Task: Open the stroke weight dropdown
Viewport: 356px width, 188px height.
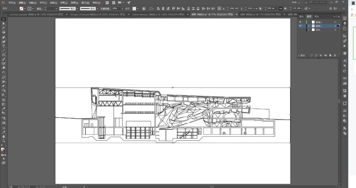Action: (x=56, y=8)
